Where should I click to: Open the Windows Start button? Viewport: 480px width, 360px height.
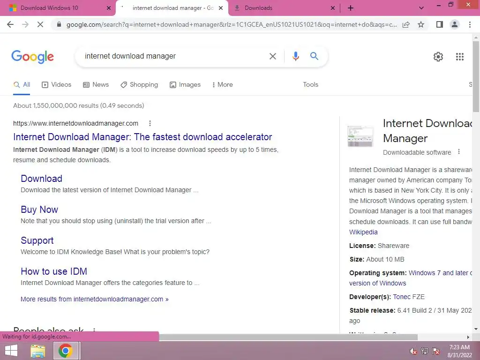11,351
